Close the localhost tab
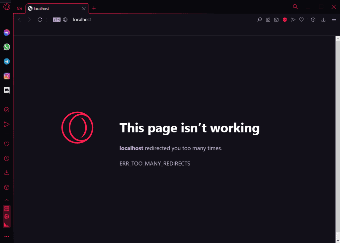Image resolution: width=340 pixels, height=243 pixels. (x=84, y=9)
